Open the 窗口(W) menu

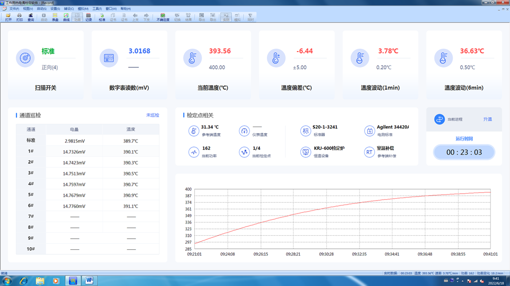[111, 9]
